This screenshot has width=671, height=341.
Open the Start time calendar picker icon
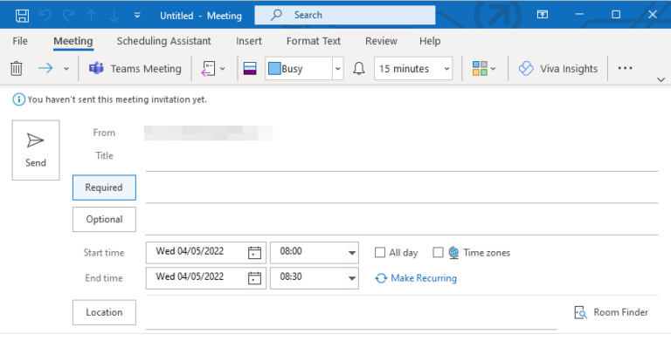point(254,253)
